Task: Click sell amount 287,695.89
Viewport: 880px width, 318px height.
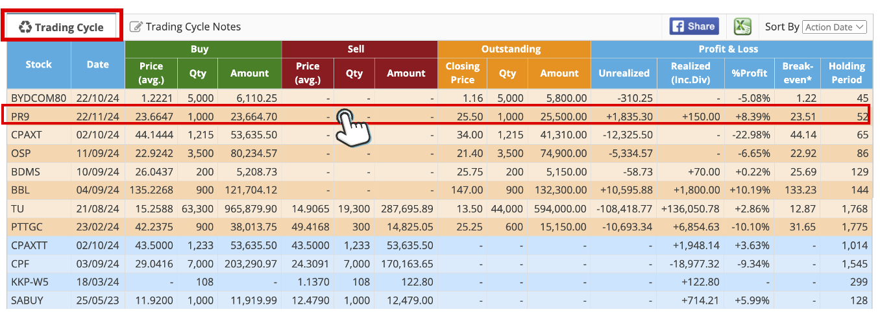Action: point(406,209)
